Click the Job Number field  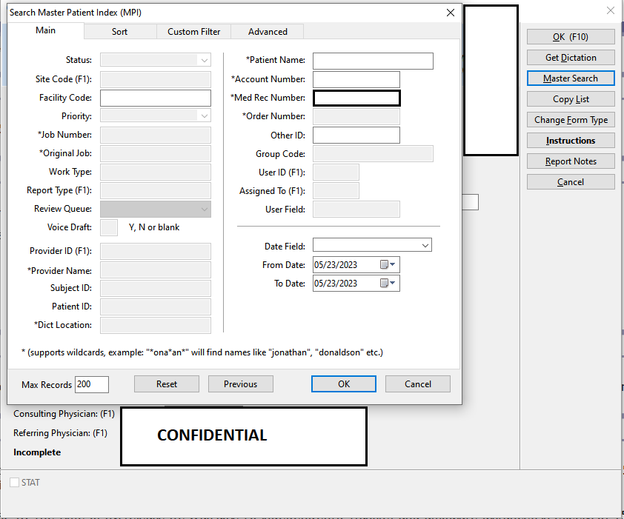coord(155,135)
